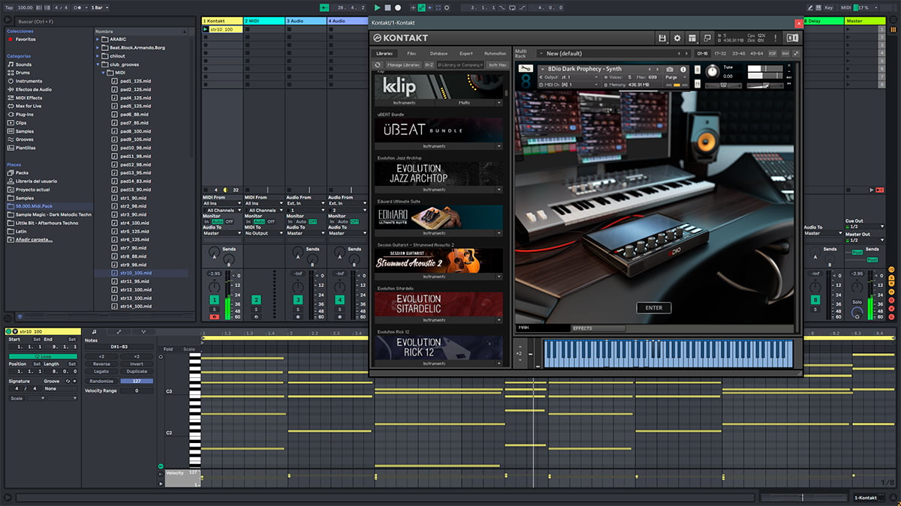Click the Legato button

[x=101, y=371]
